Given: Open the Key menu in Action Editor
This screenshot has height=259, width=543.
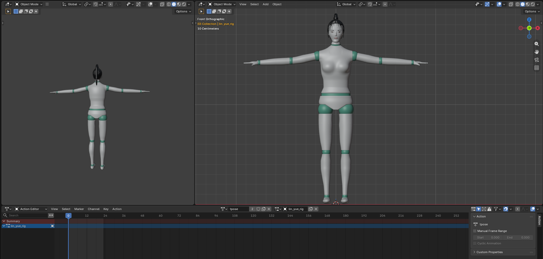Looking at the screenshot, I should [x=106, y=209].
